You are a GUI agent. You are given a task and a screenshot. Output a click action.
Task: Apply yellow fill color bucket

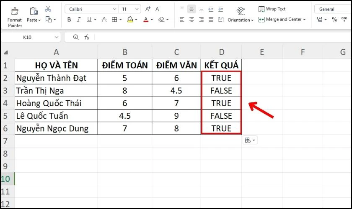[130, 20]
